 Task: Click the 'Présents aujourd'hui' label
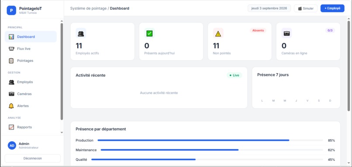tap(159, 53)
